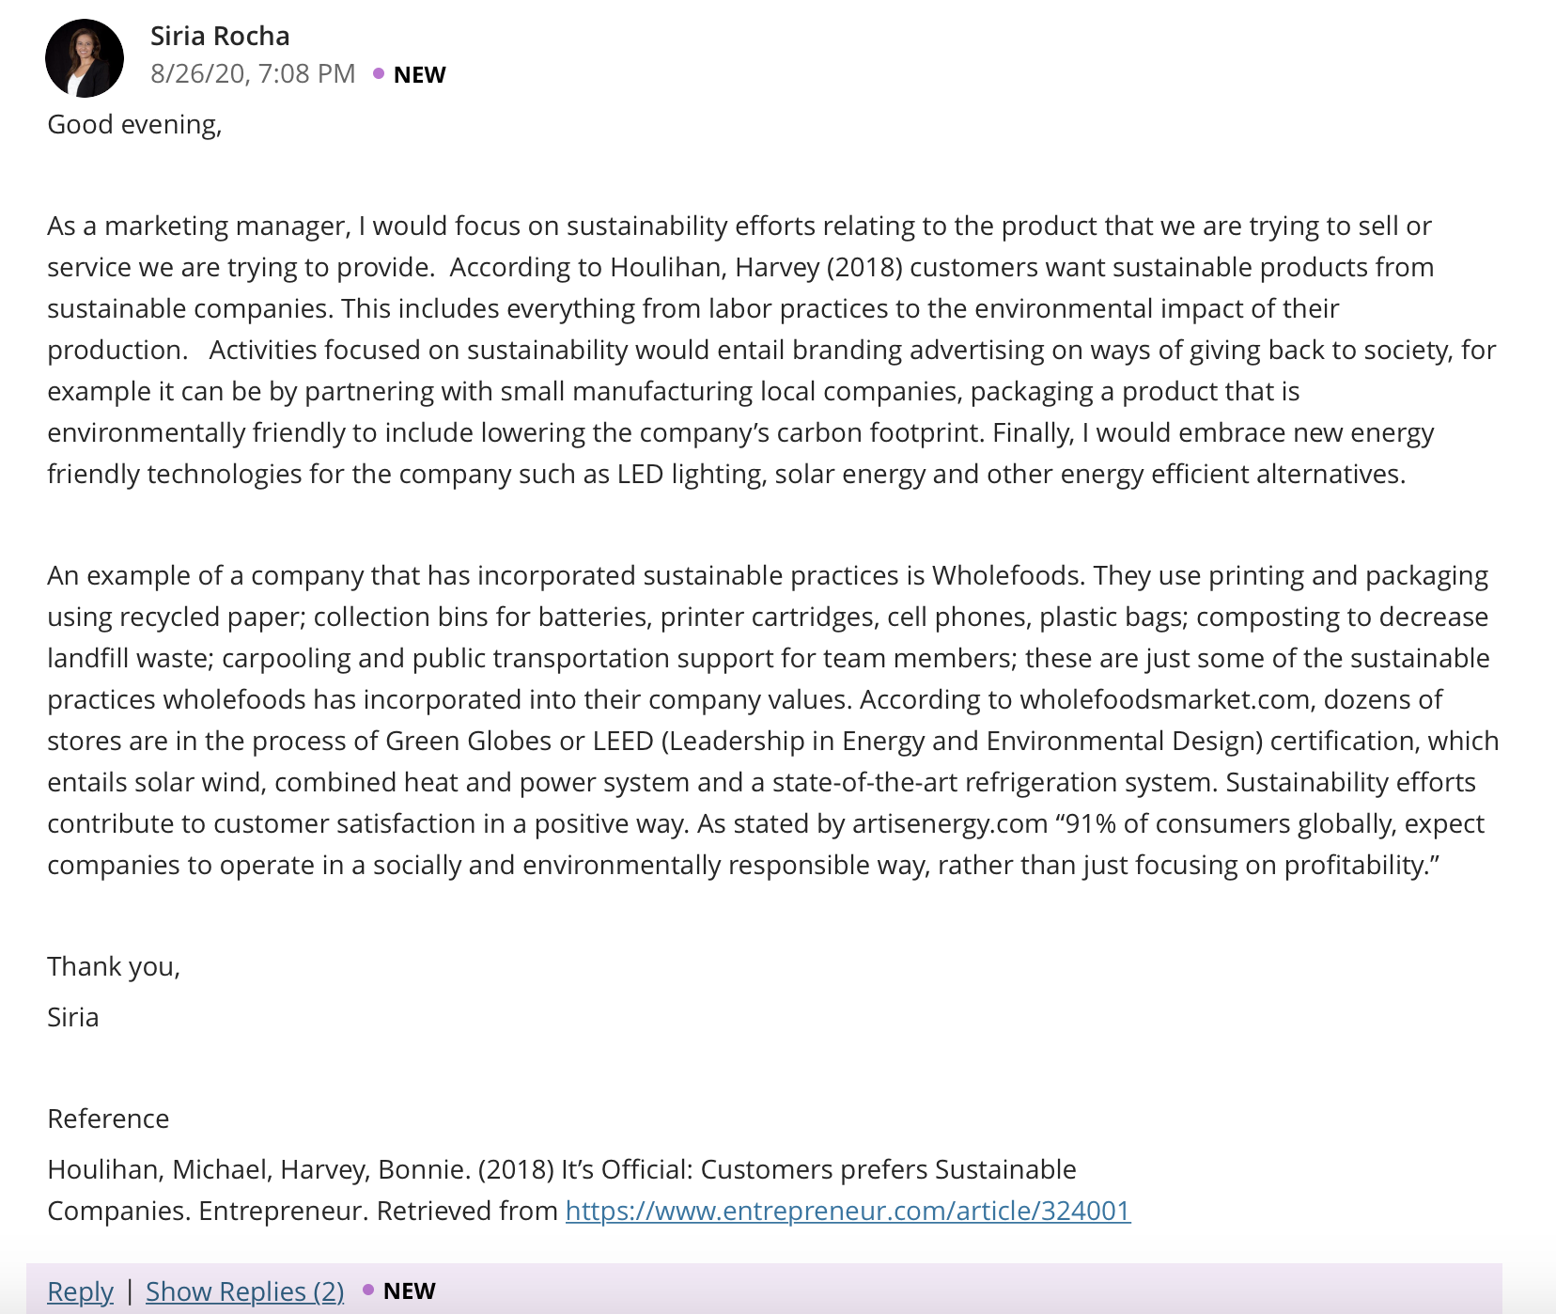Expand the thread with Show Replies (2)
The height and width of the screenshot is (1314, 1556).
click(x=244, y=1291)
